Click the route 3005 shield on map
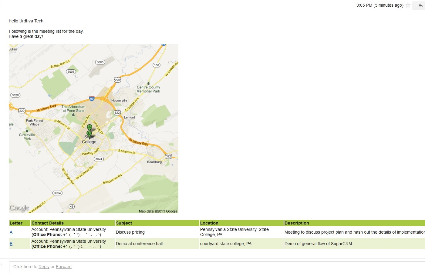 click(100, 62)
